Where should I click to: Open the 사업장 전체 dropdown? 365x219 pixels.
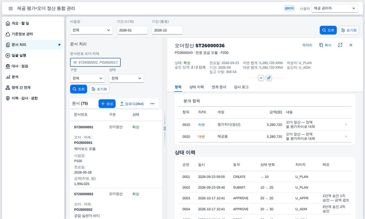click(x=91, y=30)
